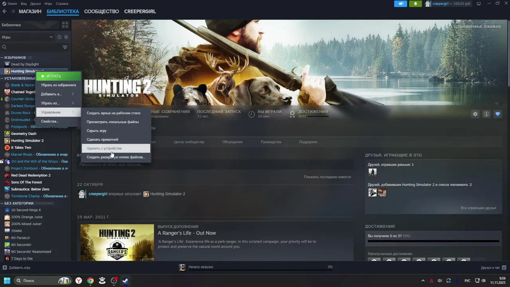The width and height of the screenshot is (510, 287).
Task: Choose Убрать из избранного
Action: point(59,85)
